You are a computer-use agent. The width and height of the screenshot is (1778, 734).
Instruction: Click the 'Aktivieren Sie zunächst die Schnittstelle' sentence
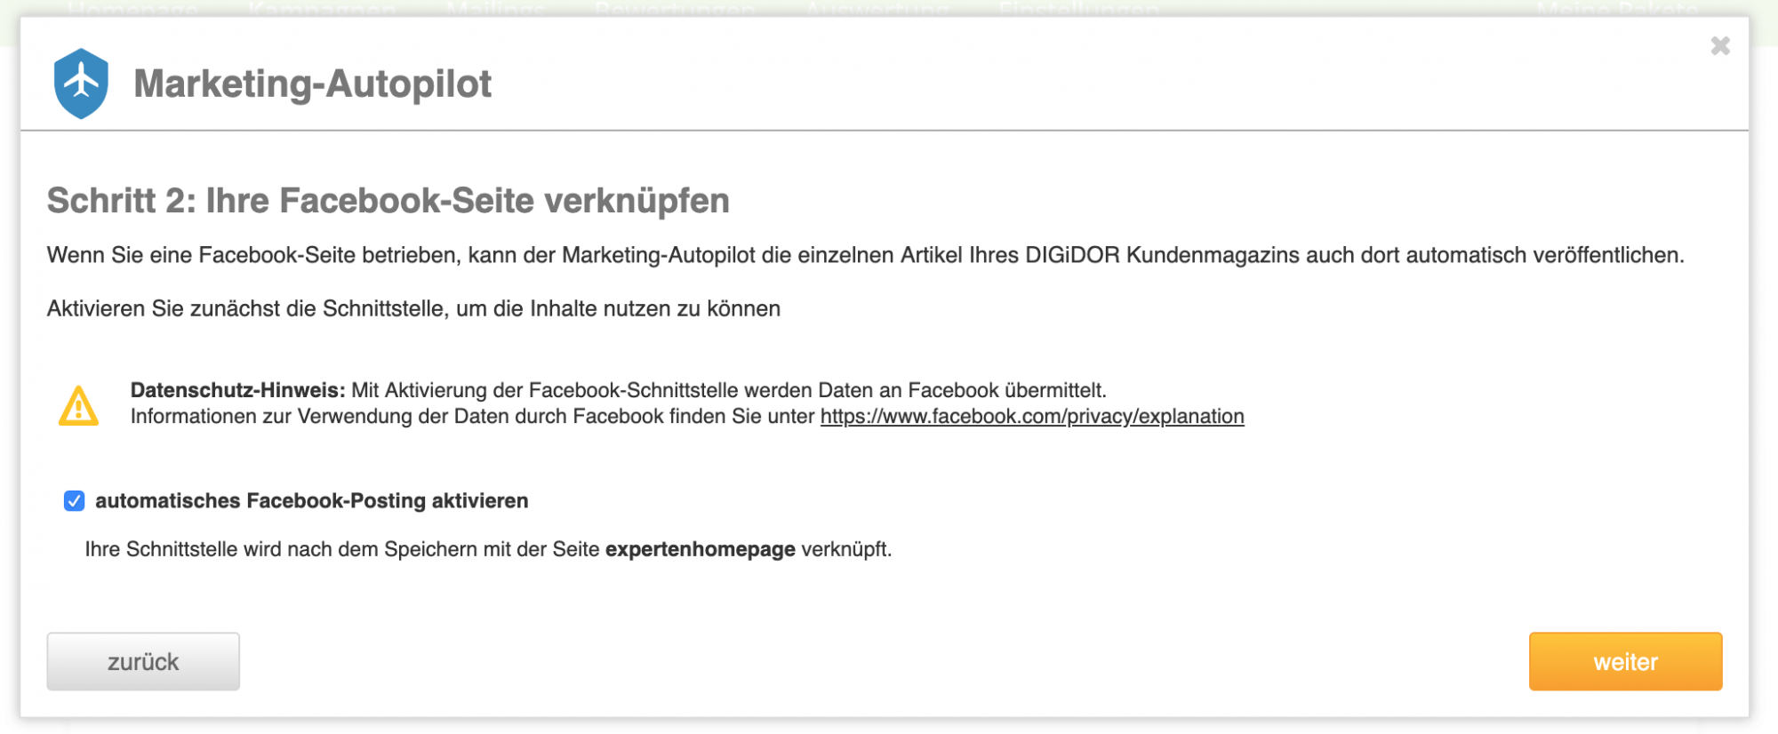[413, 308]
